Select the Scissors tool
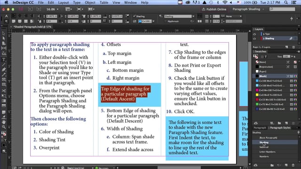 (x=4, y=91)
